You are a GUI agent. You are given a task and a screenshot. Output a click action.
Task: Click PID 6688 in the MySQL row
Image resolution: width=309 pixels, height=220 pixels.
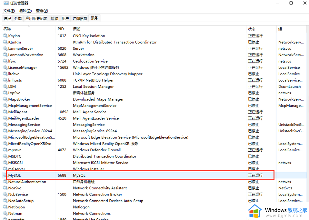(62, 175)
